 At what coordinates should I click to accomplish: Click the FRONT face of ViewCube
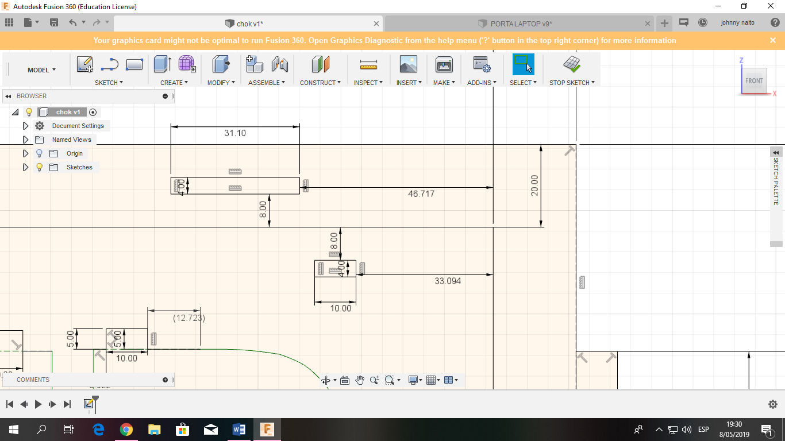(754, 81)
